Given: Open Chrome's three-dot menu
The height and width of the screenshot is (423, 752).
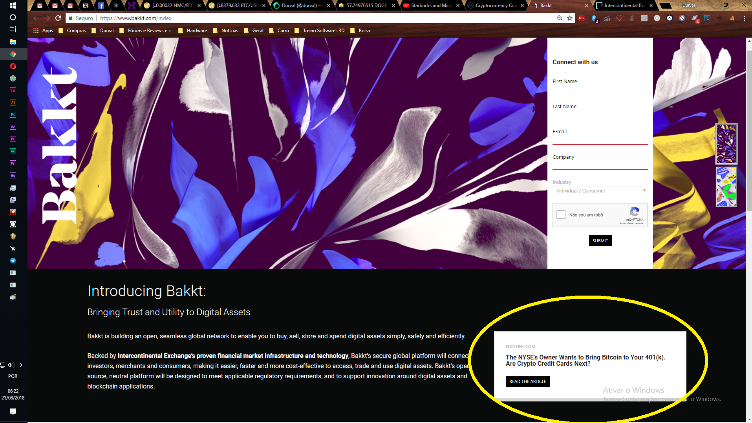Looking at the screenshot, I should [744, 18].
